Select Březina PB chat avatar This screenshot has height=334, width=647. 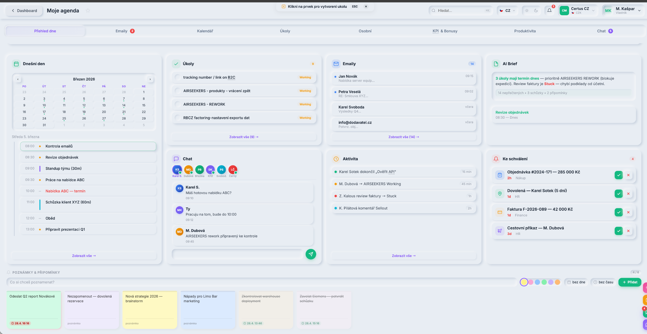(199, 170)
